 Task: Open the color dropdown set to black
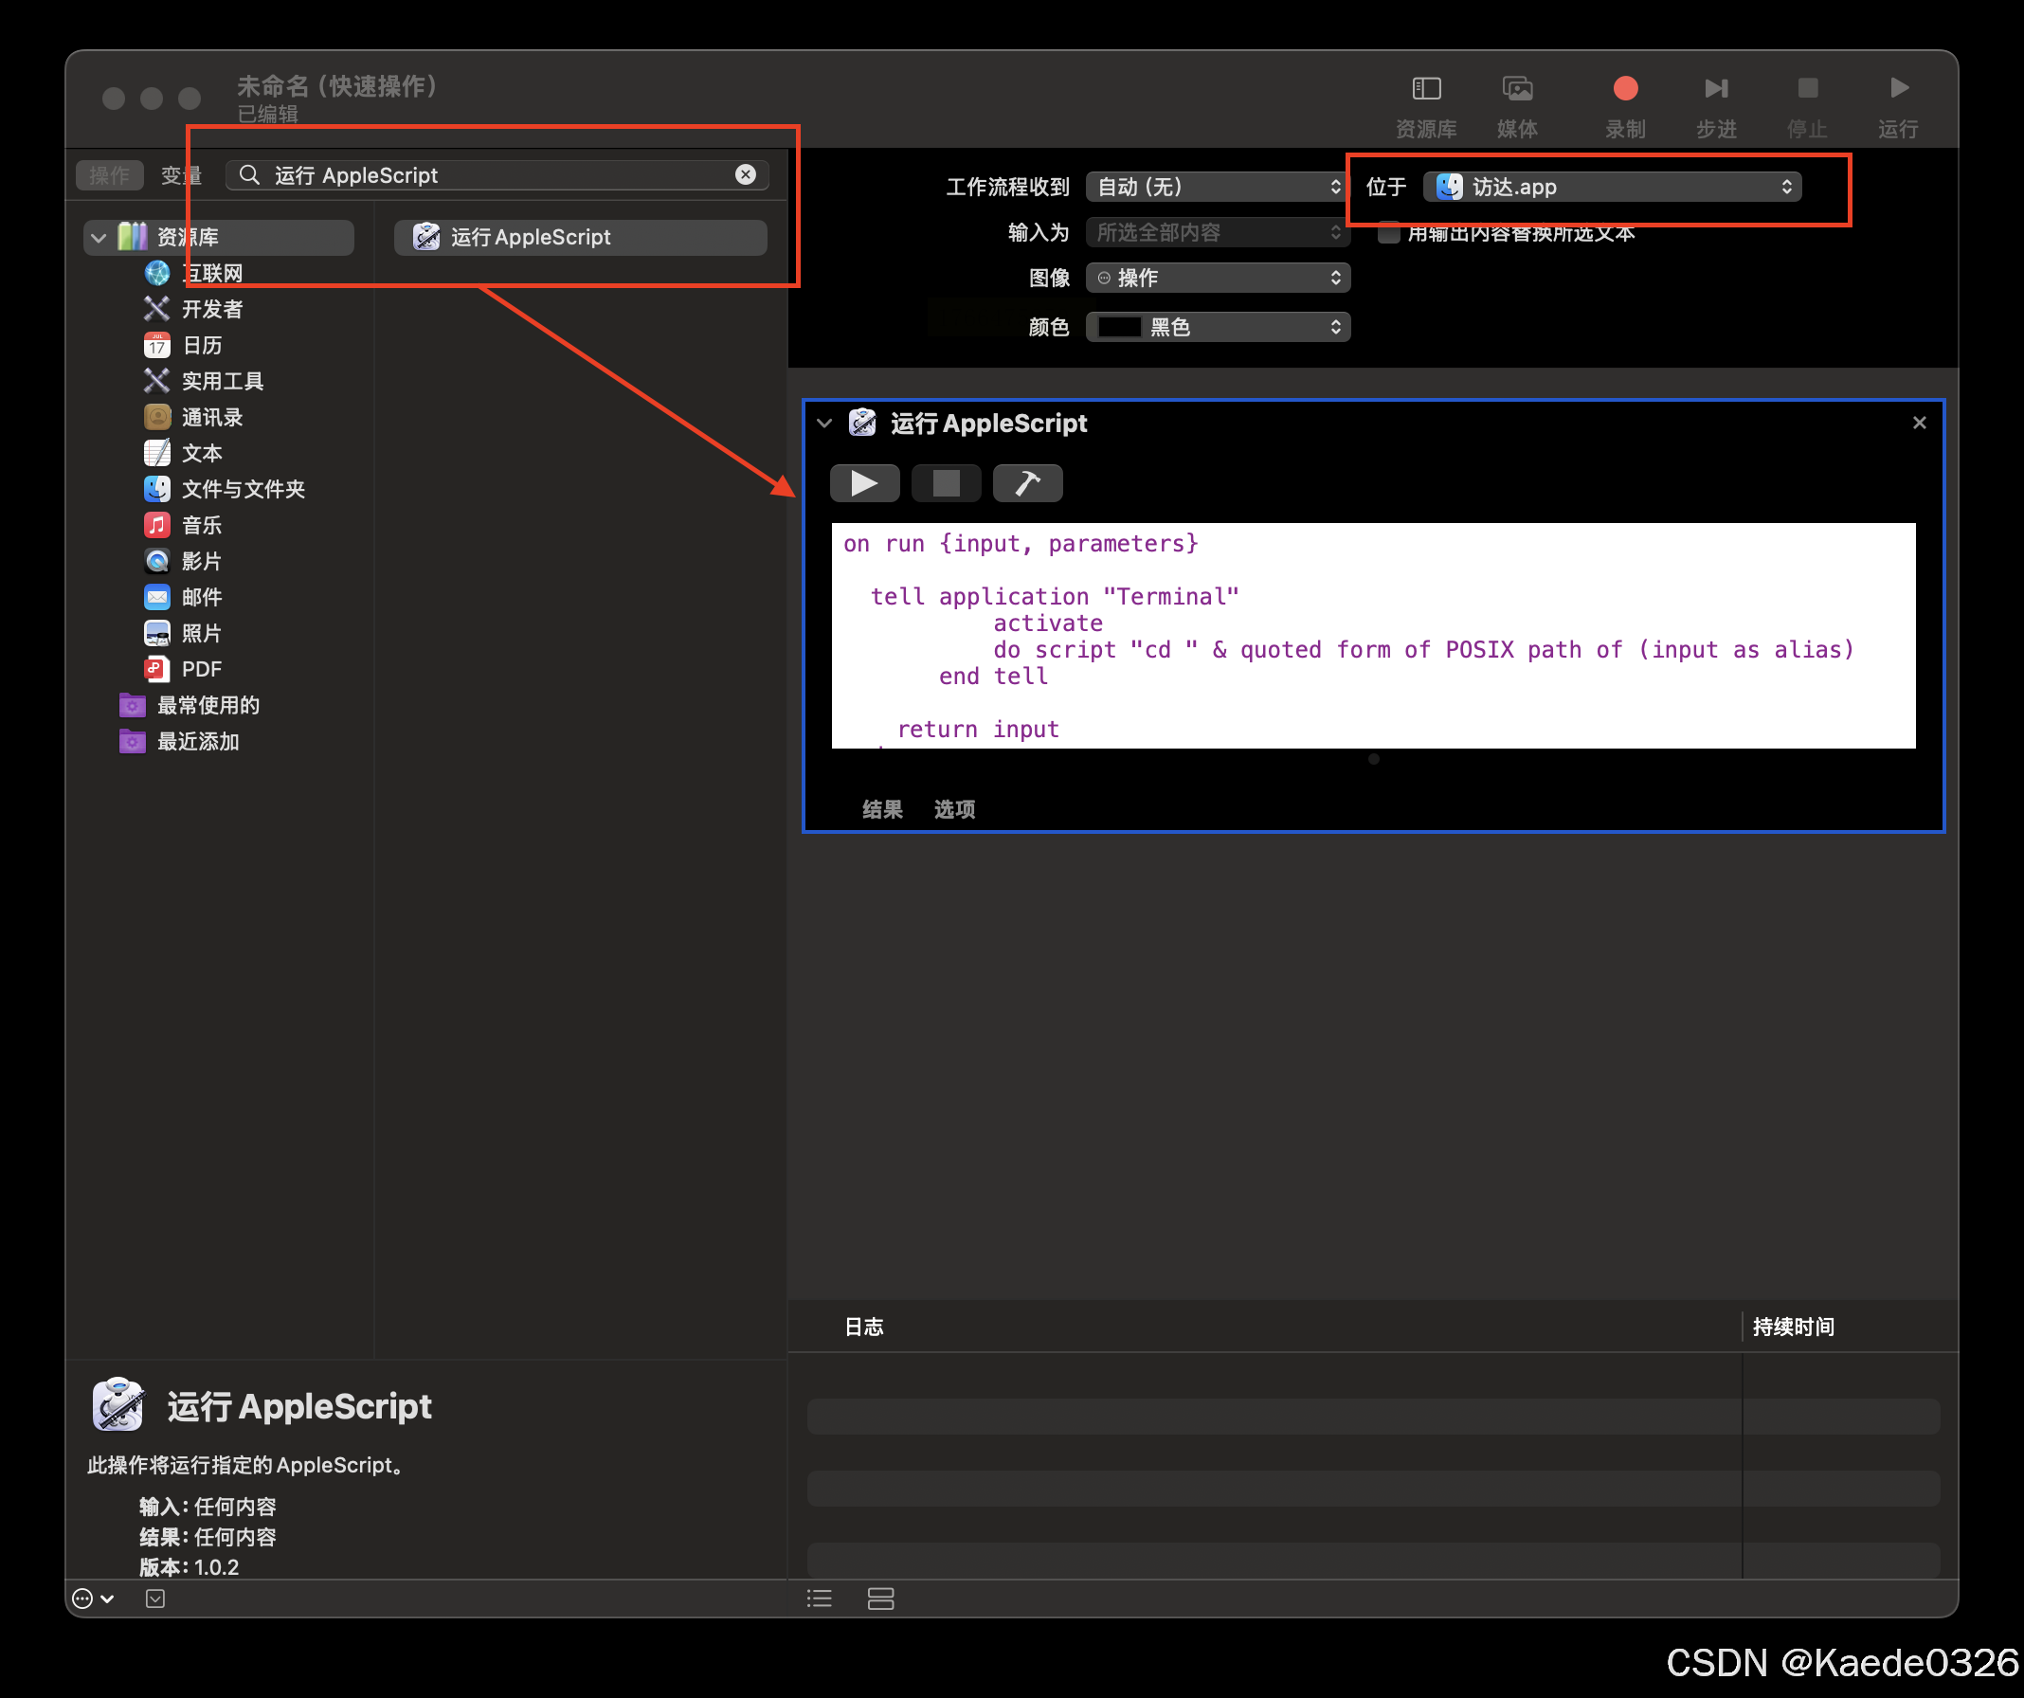click(x=1218, y=328)
